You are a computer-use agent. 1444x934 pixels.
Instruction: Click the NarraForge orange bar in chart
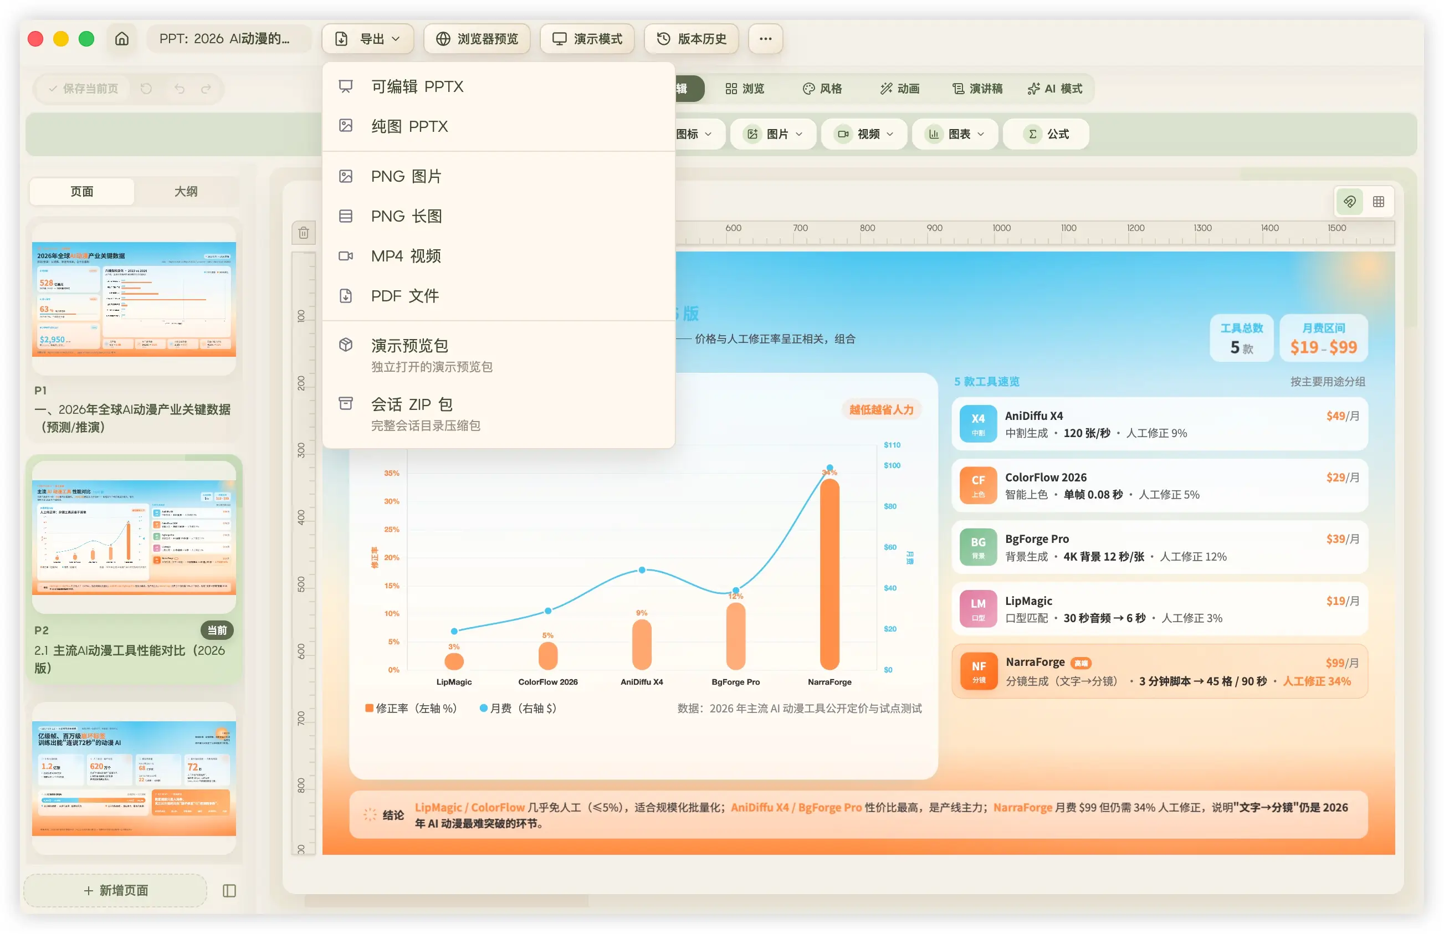click(x=829, y=575)
